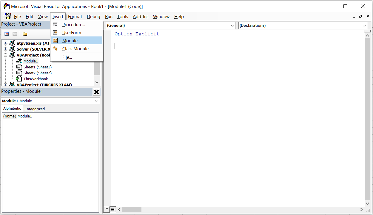Screen dimensions: 373x215
Task: Click the View Code icon in Project toolbar
Action: click(x=7, y=34)
